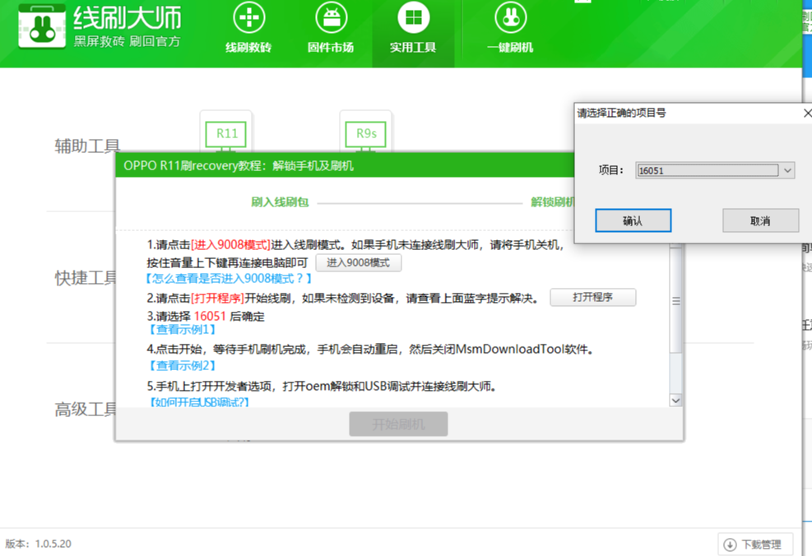This screenshot has width=812, height=556.
Task: Expand the 项目 dropdown arrow
Action: pos(787,170)
